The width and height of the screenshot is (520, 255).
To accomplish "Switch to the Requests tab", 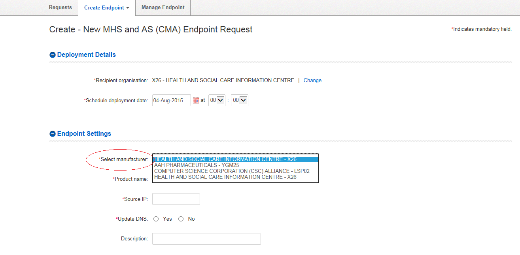I will tap(61, 7).
